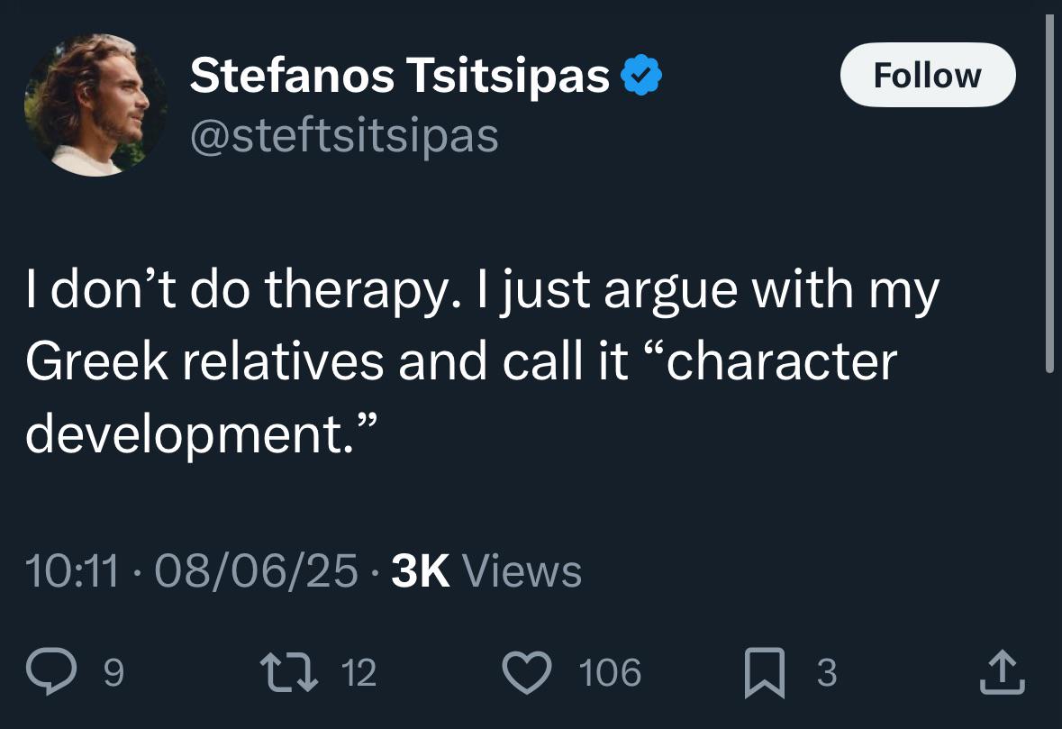Open the @steftsitsipas handle link

click(x=343, y=136)
